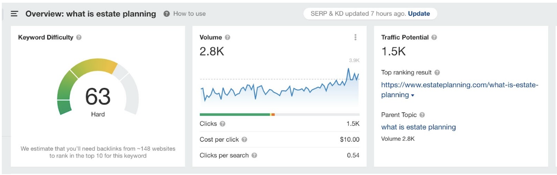Image resolution: width=557 pixels, height=175 pixels.
Task: Open the hamburger menu icon
Action: point(14,14)
